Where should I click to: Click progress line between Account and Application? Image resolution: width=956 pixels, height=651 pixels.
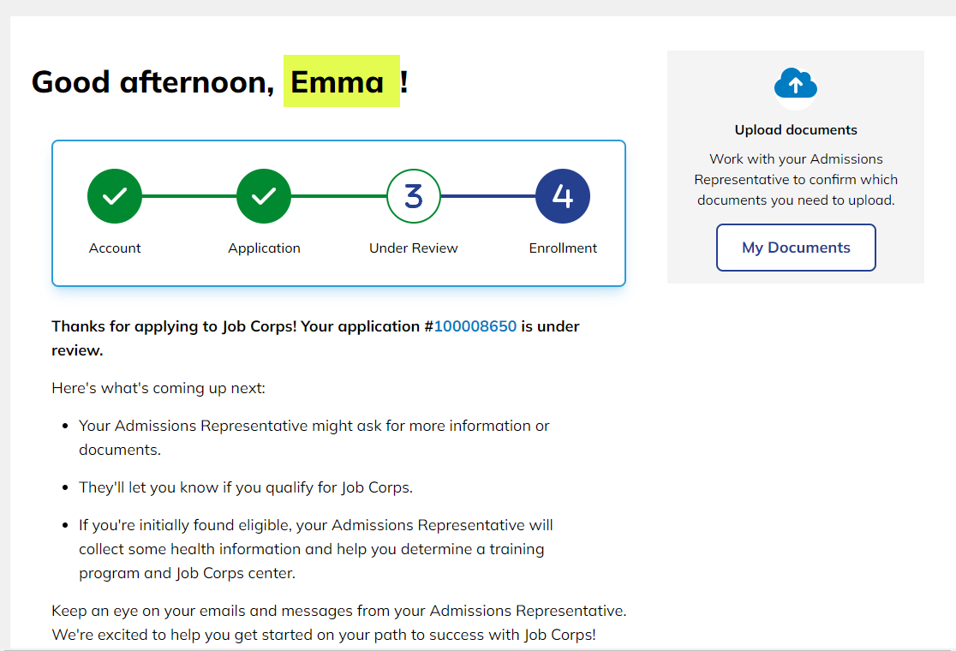coord(189,196)
